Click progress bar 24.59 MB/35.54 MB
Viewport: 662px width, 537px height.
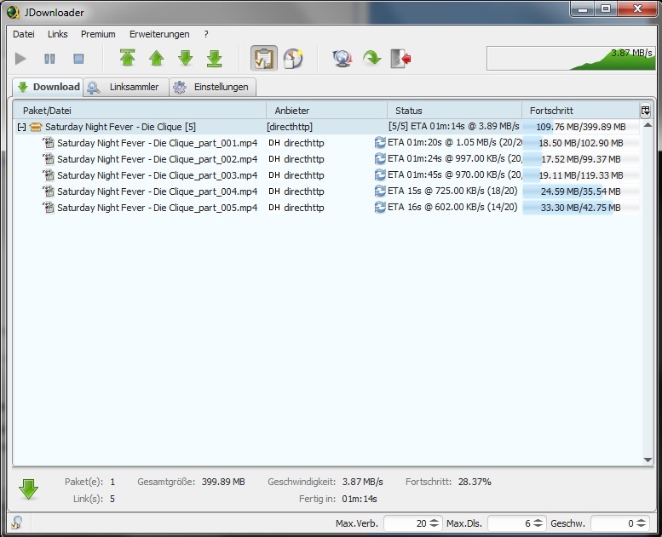pos(580,191)
